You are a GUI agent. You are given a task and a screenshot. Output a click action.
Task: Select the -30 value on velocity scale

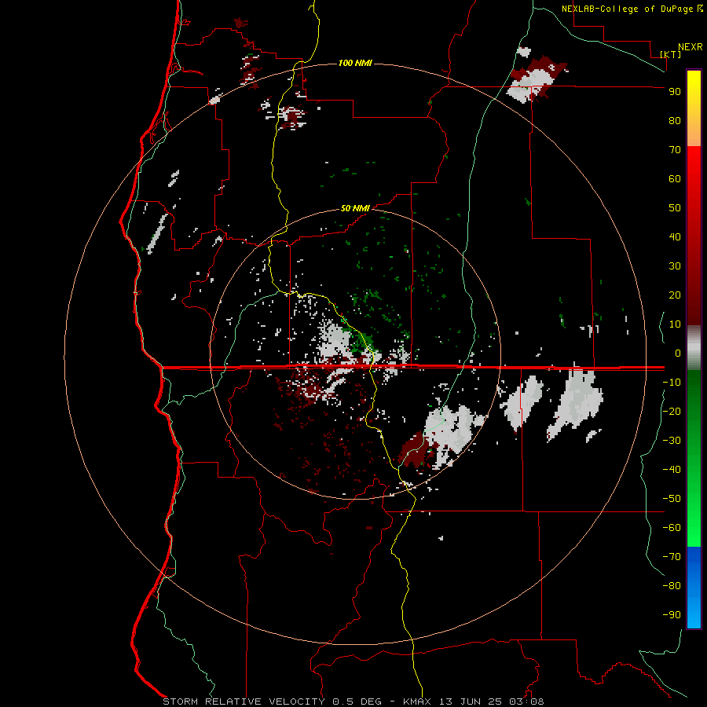(672, 441)
